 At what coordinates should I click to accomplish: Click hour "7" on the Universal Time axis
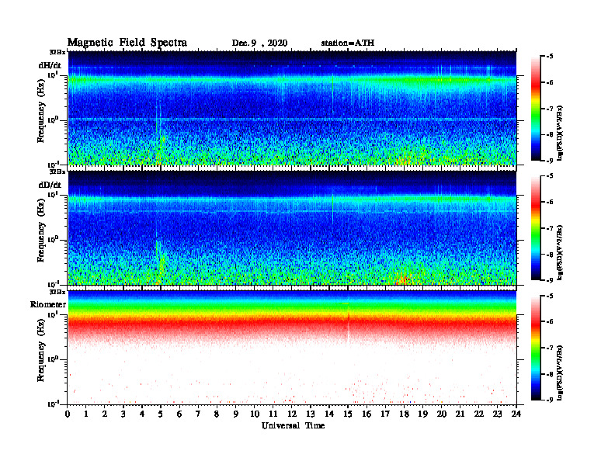tap(198, 414)
